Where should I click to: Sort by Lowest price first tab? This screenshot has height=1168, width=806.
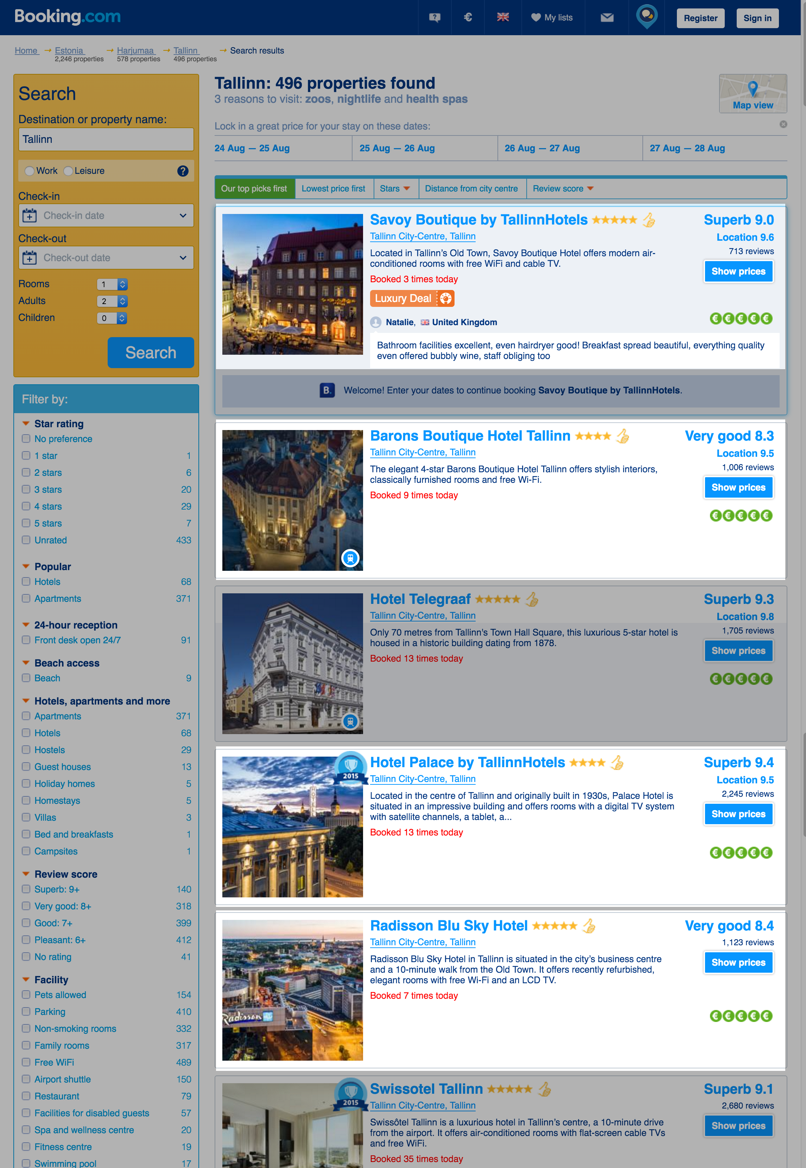point(333,189)
